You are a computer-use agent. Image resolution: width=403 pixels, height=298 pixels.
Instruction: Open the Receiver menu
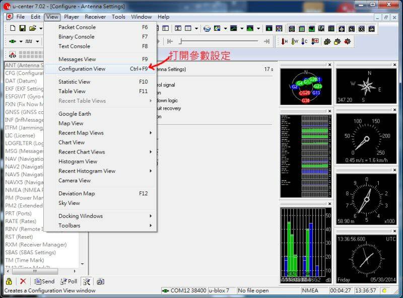tap(95, 17)
